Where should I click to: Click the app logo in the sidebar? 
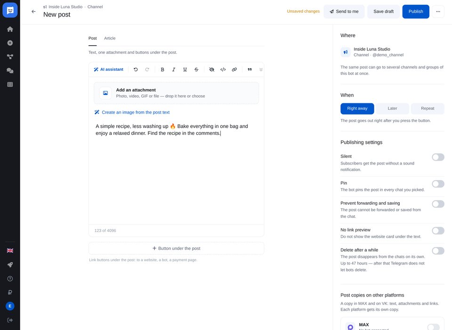click(10, 10)
